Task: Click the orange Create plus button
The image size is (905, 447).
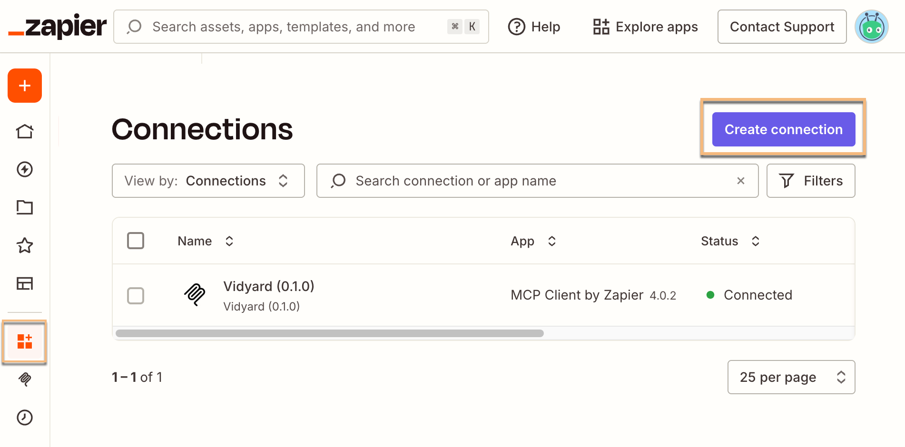Action: tap(25, 86)
